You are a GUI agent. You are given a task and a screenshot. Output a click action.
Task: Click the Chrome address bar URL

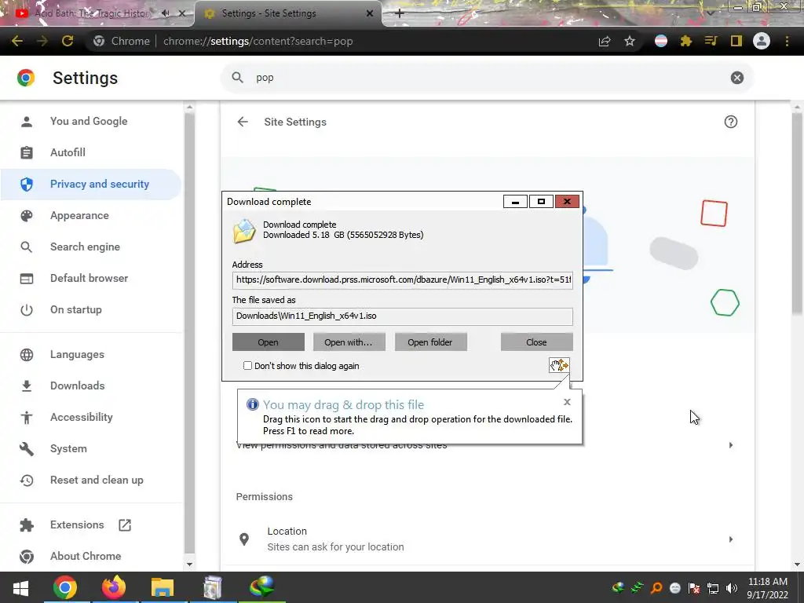(x=258, y=41)
